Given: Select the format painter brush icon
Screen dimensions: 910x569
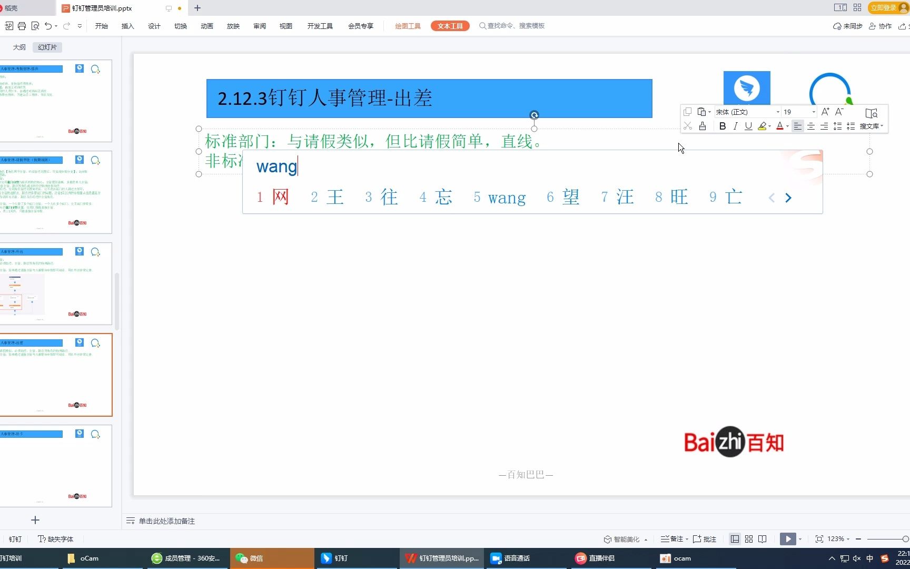Looking at the screenshot, I should [703, 126].
